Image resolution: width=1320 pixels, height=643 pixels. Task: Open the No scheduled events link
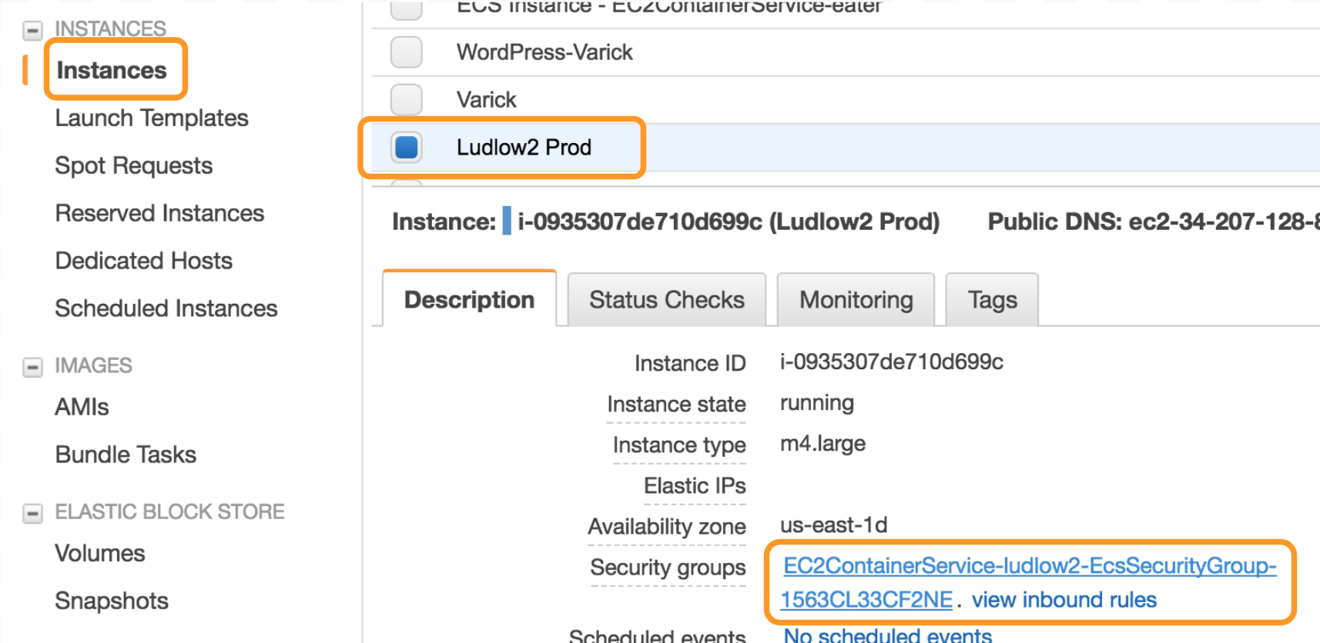click(x=887, y=635)
